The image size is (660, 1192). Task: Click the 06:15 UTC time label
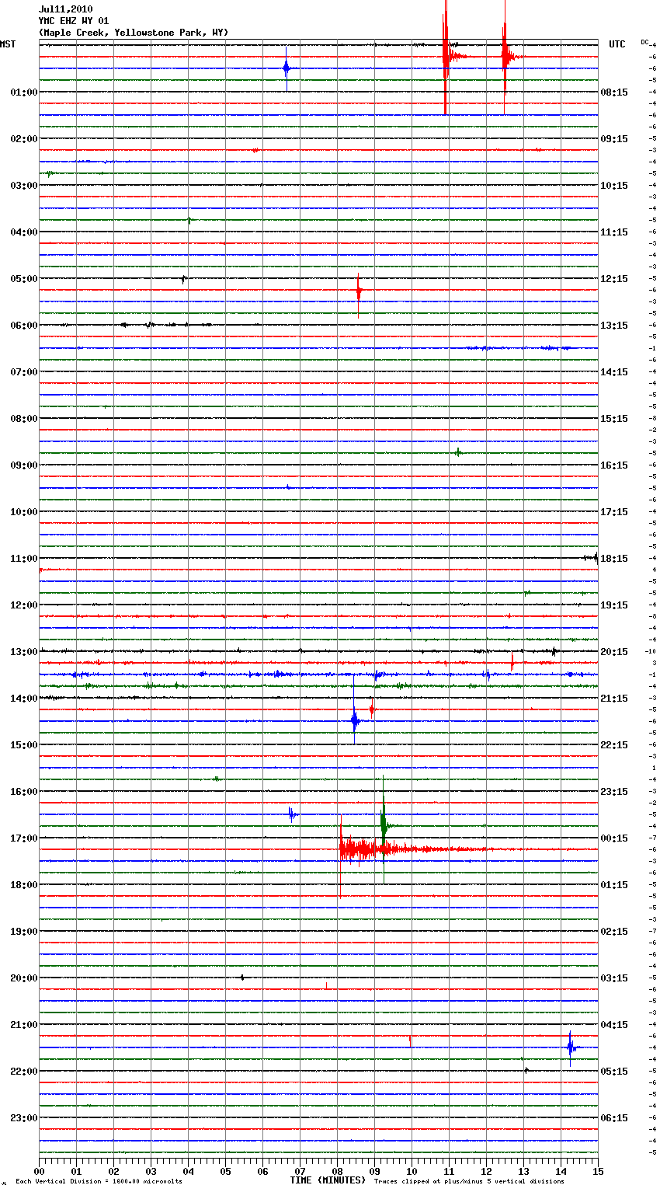(x=614, y=1117)
